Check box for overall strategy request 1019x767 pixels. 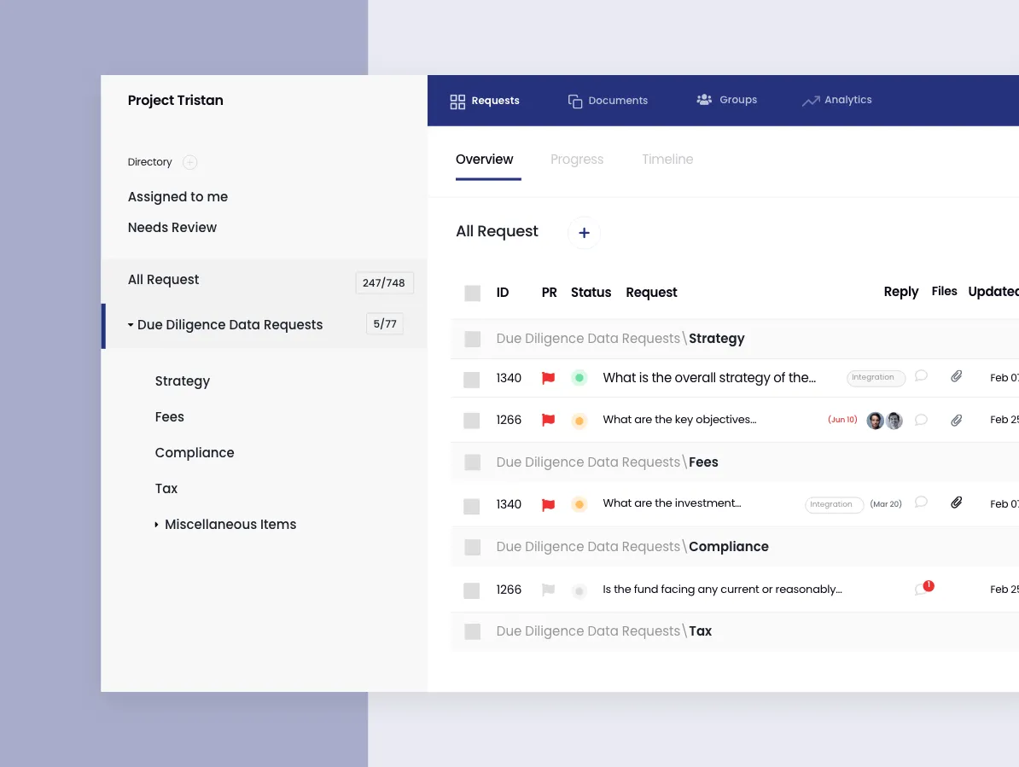point(471,380)
